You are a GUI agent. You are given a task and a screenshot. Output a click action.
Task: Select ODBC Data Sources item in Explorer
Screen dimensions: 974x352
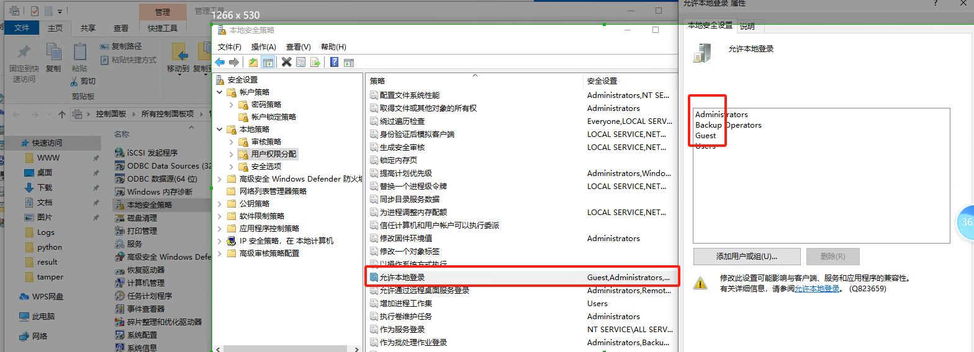[x=163, y=165]
